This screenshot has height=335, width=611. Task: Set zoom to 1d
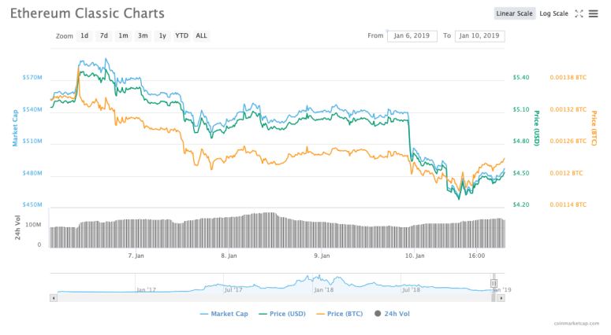84,35
